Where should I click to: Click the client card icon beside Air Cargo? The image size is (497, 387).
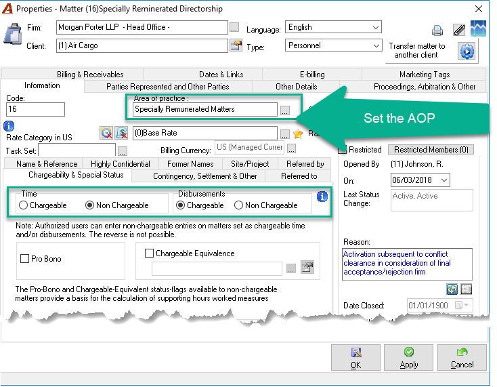click(x=236, y=45)
